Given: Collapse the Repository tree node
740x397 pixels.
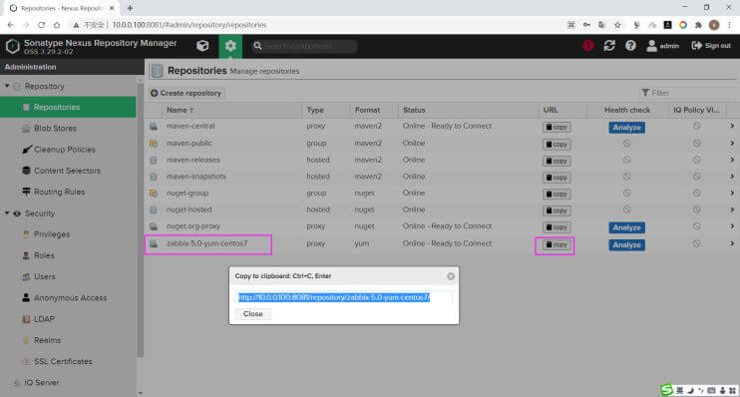Looking at the screenshot, I should [7, 86].
